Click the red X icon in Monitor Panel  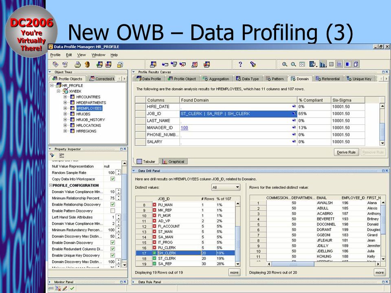(x=58, y=288)
